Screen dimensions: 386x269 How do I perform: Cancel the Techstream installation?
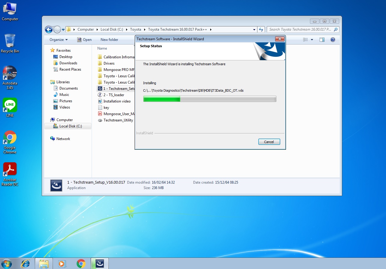pos(269,142)
